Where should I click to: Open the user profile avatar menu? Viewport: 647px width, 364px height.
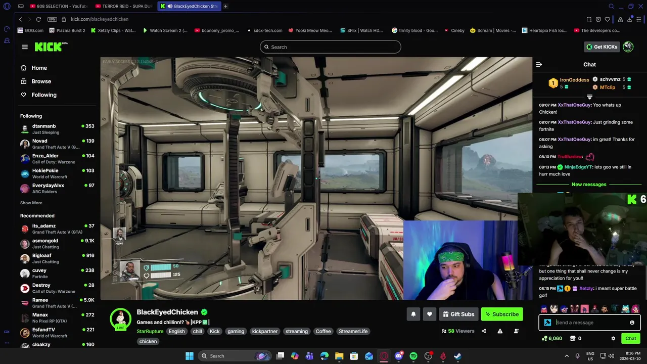pos(628,47)
